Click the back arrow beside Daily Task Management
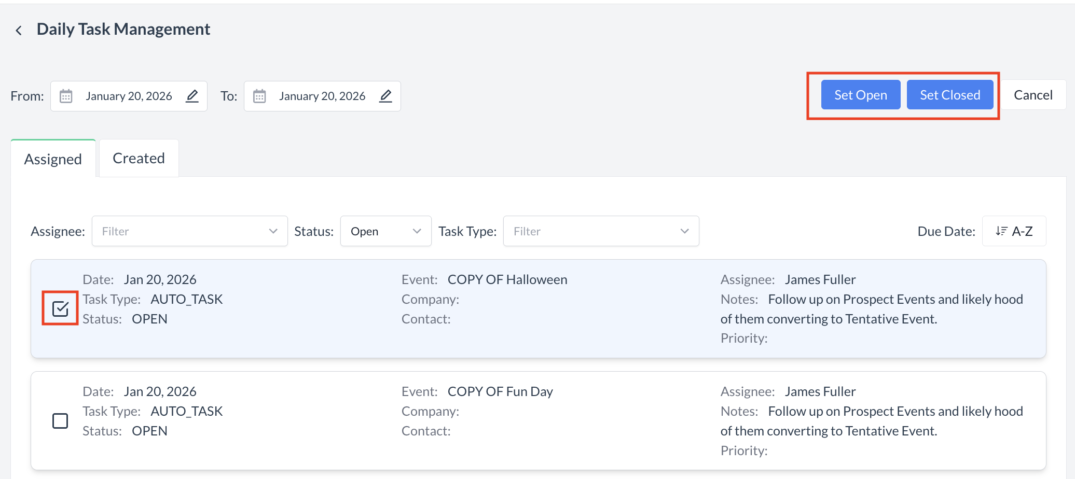Image resolution: width=1075 pixels, height=479 pixels. coord(19,31)
